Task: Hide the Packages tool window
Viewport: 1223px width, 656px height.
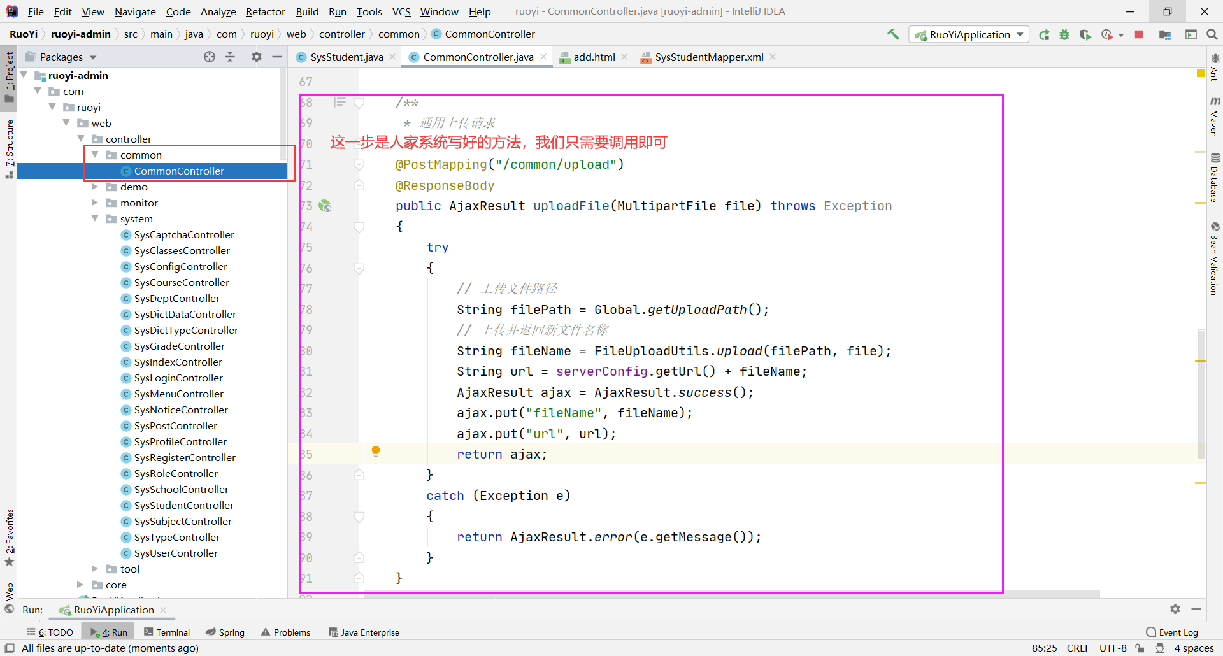Action: 277,57
